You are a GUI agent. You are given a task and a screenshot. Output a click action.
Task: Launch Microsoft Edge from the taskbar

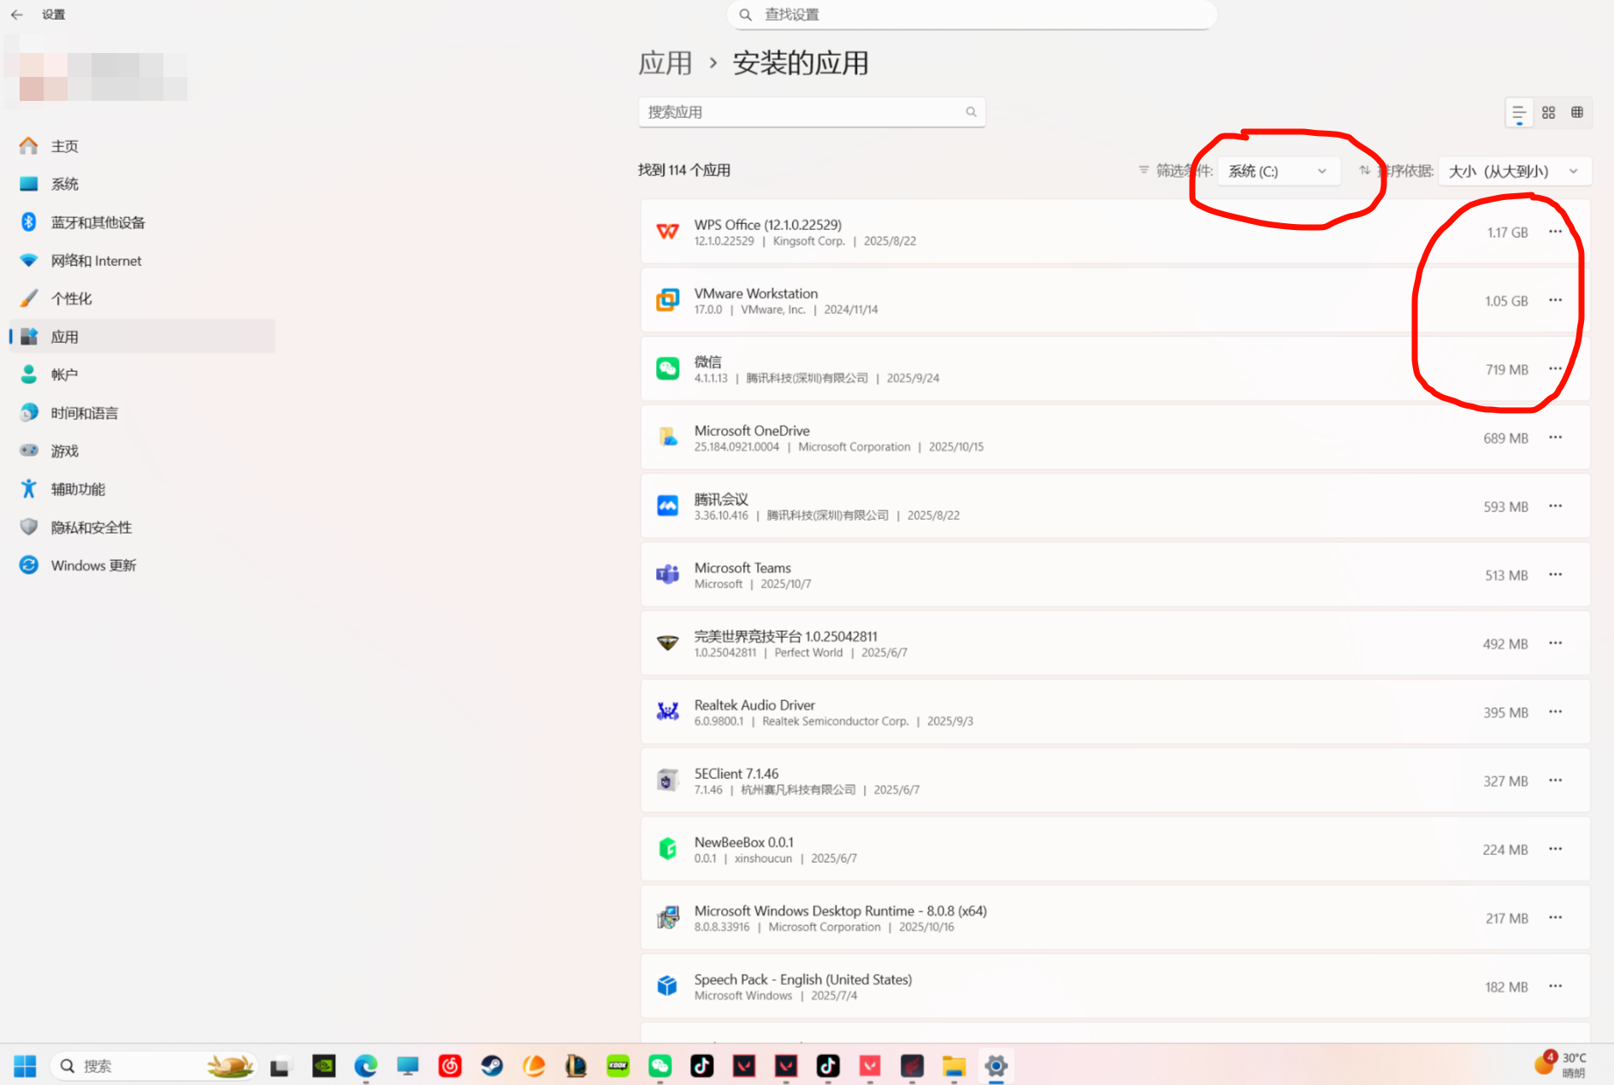click(366, 1066)
